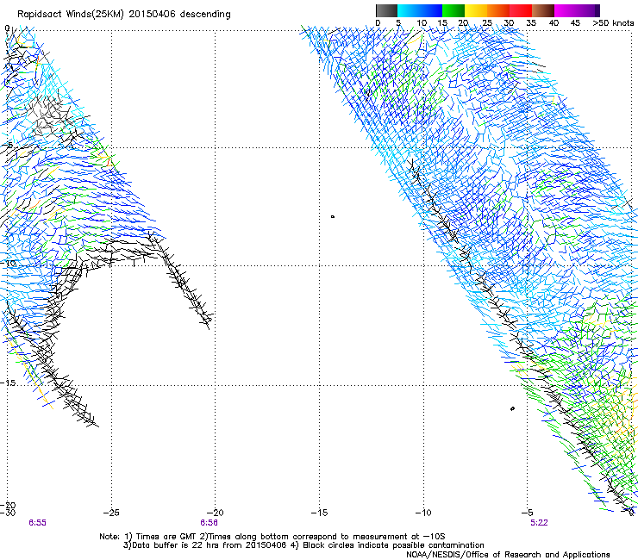Click the note 'Times are GMT' line

point(272,537)
